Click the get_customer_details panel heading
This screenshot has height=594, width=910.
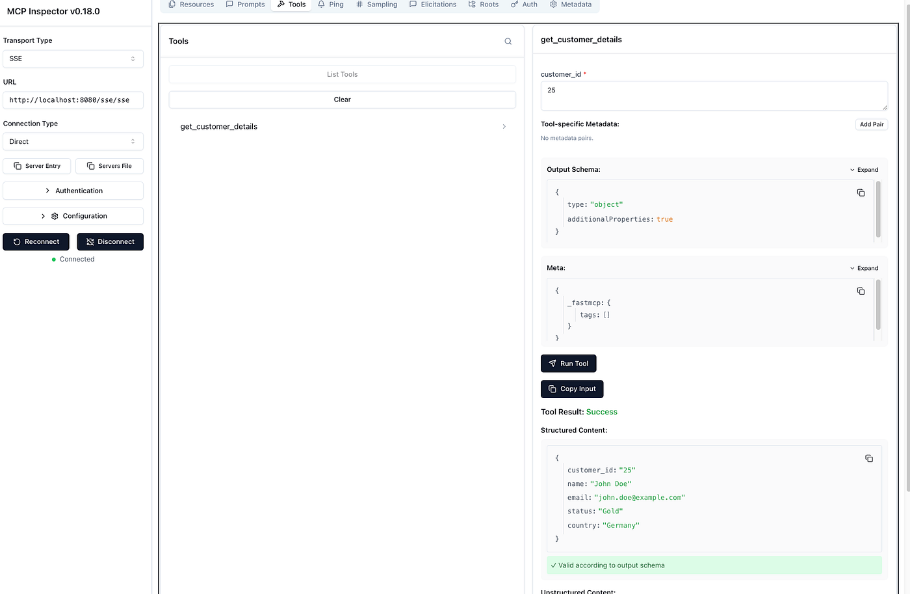tap(581, 40)
